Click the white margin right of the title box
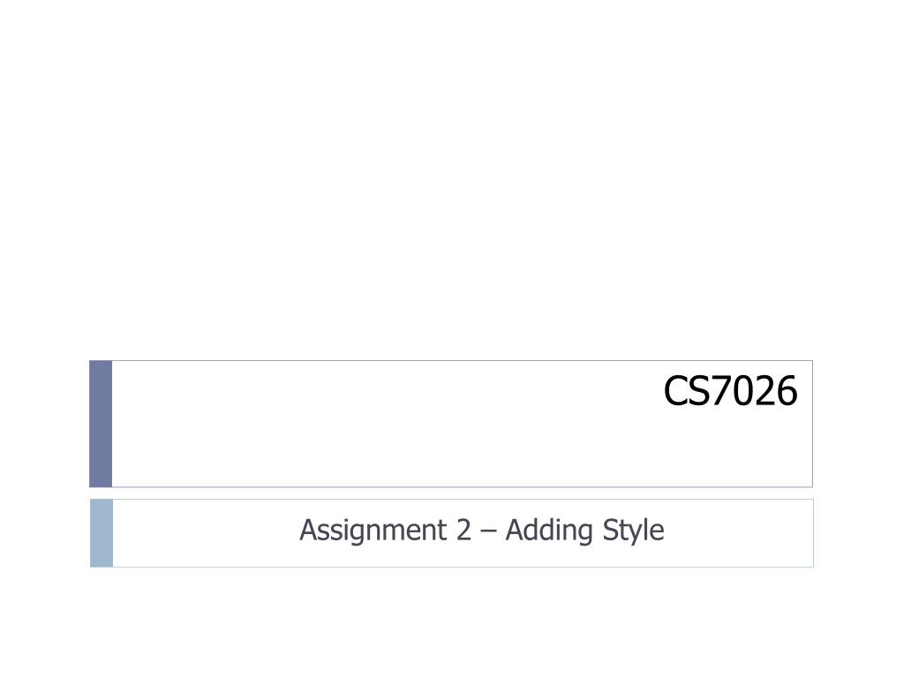This screenshot has height=678, width=904. tap(858, 424)
